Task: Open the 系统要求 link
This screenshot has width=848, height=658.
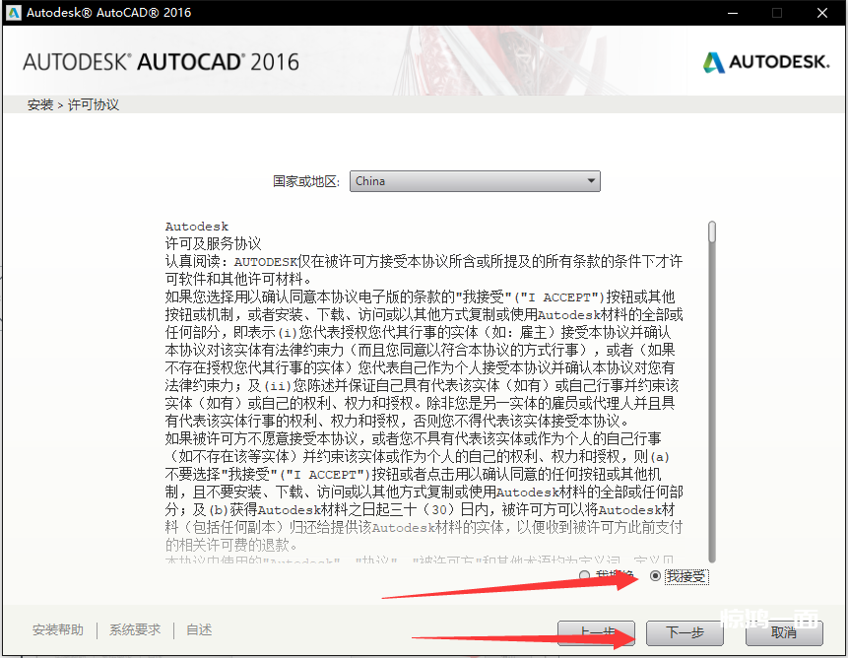Action: click(x=135, y=630)
